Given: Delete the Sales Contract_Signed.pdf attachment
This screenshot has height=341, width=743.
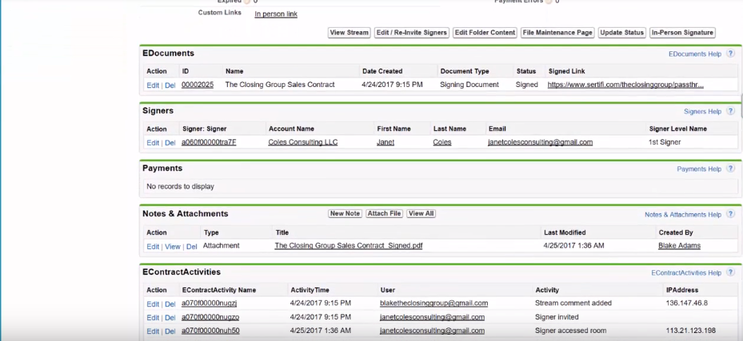Looking at the screenshot, I should pyautogui.click(x=191, y=247).
